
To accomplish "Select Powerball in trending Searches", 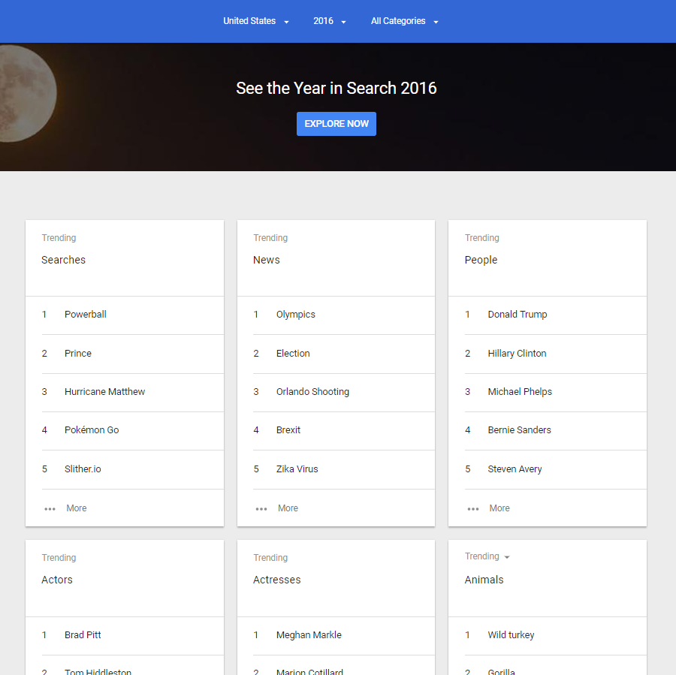I will coord(86,315).
